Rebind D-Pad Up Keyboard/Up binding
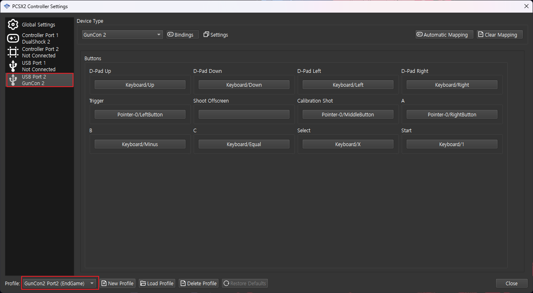 140,85
